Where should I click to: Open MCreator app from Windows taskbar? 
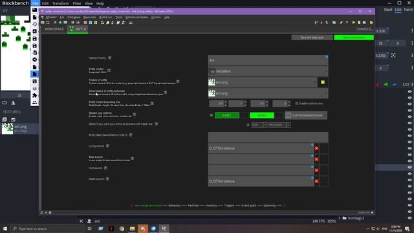point(164,228)
